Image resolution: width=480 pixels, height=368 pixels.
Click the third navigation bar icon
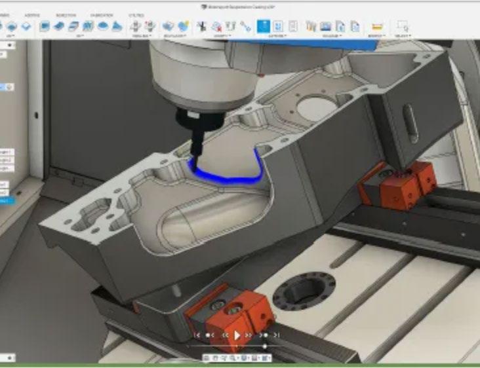pos(224,358)
